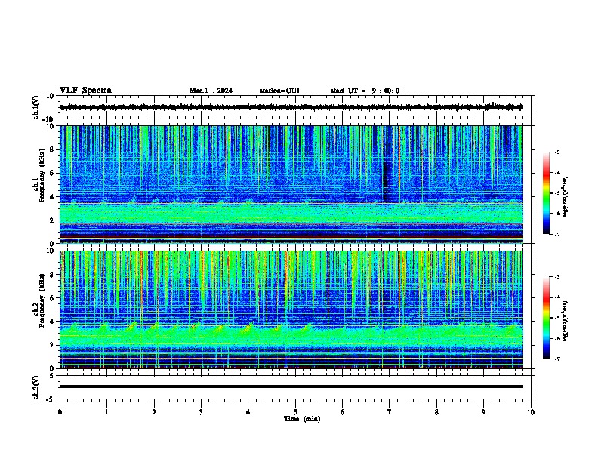Click the ch.2 spectrogram color scale bar

[x=546, y=318]
